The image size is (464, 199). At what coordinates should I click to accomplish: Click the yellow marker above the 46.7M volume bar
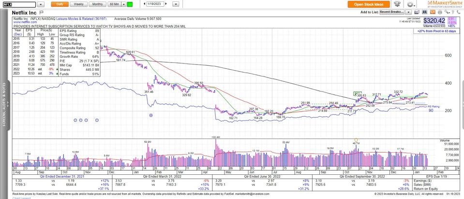click(x=356, y=140)
